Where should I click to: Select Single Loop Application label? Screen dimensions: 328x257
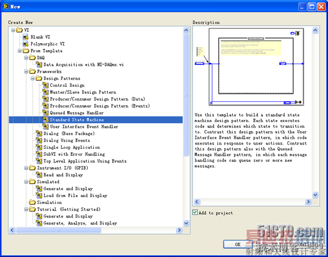71,147
